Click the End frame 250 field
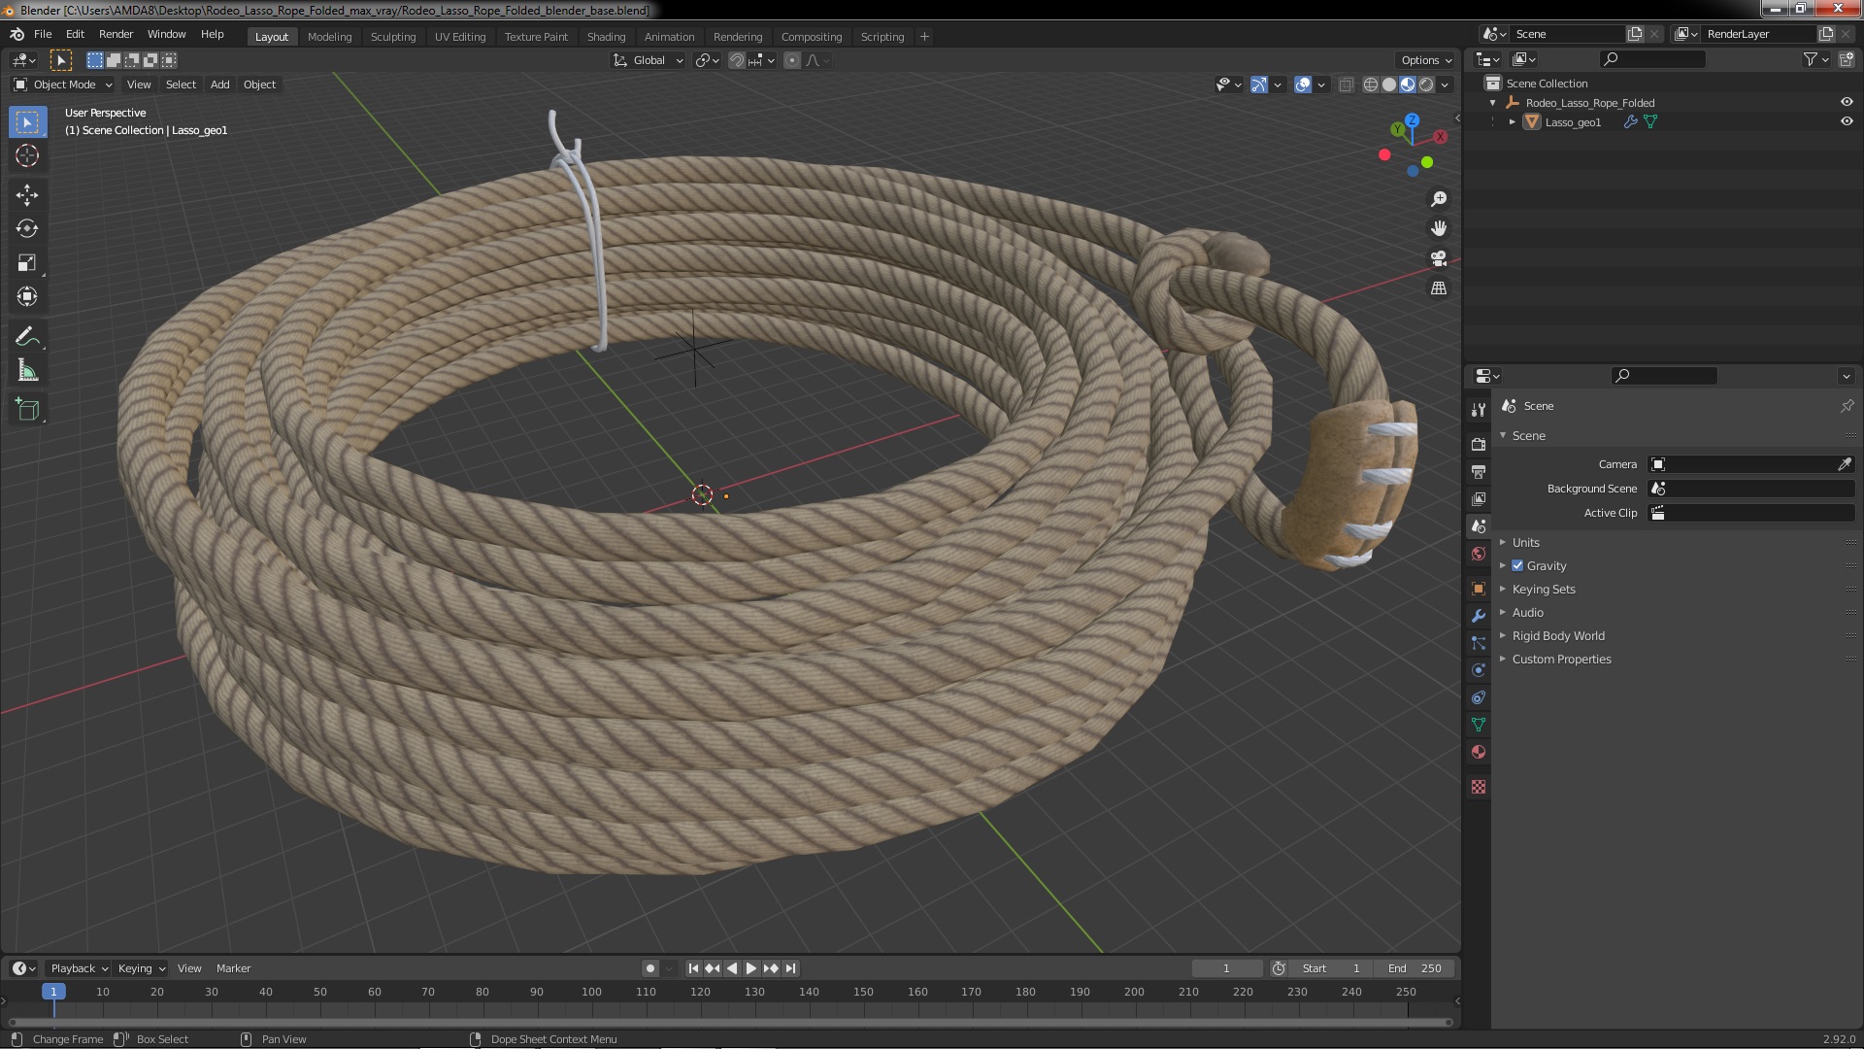Image resolution: width=1864 pixels, height=1049 pixels. (1415, 968)
